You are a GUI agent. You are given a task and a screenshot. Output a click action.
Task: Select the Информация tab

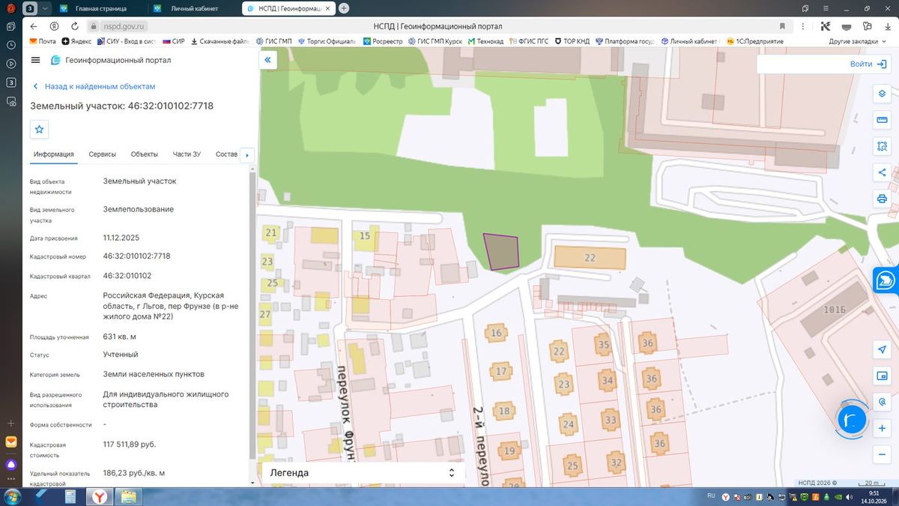coord(54,154)
